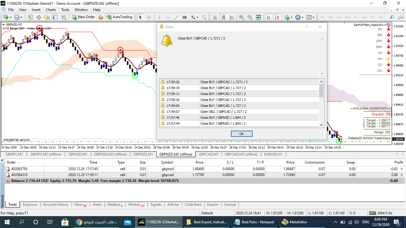The image size is (406, 228).
Task: Switch to the Account History tab
Action: pos(56,205)
